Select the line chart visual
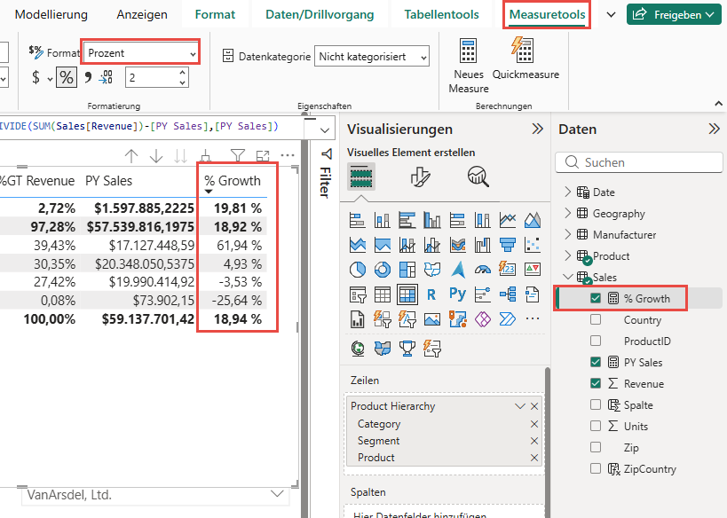This screenshot has width=727, height=518. pos(507,220)
